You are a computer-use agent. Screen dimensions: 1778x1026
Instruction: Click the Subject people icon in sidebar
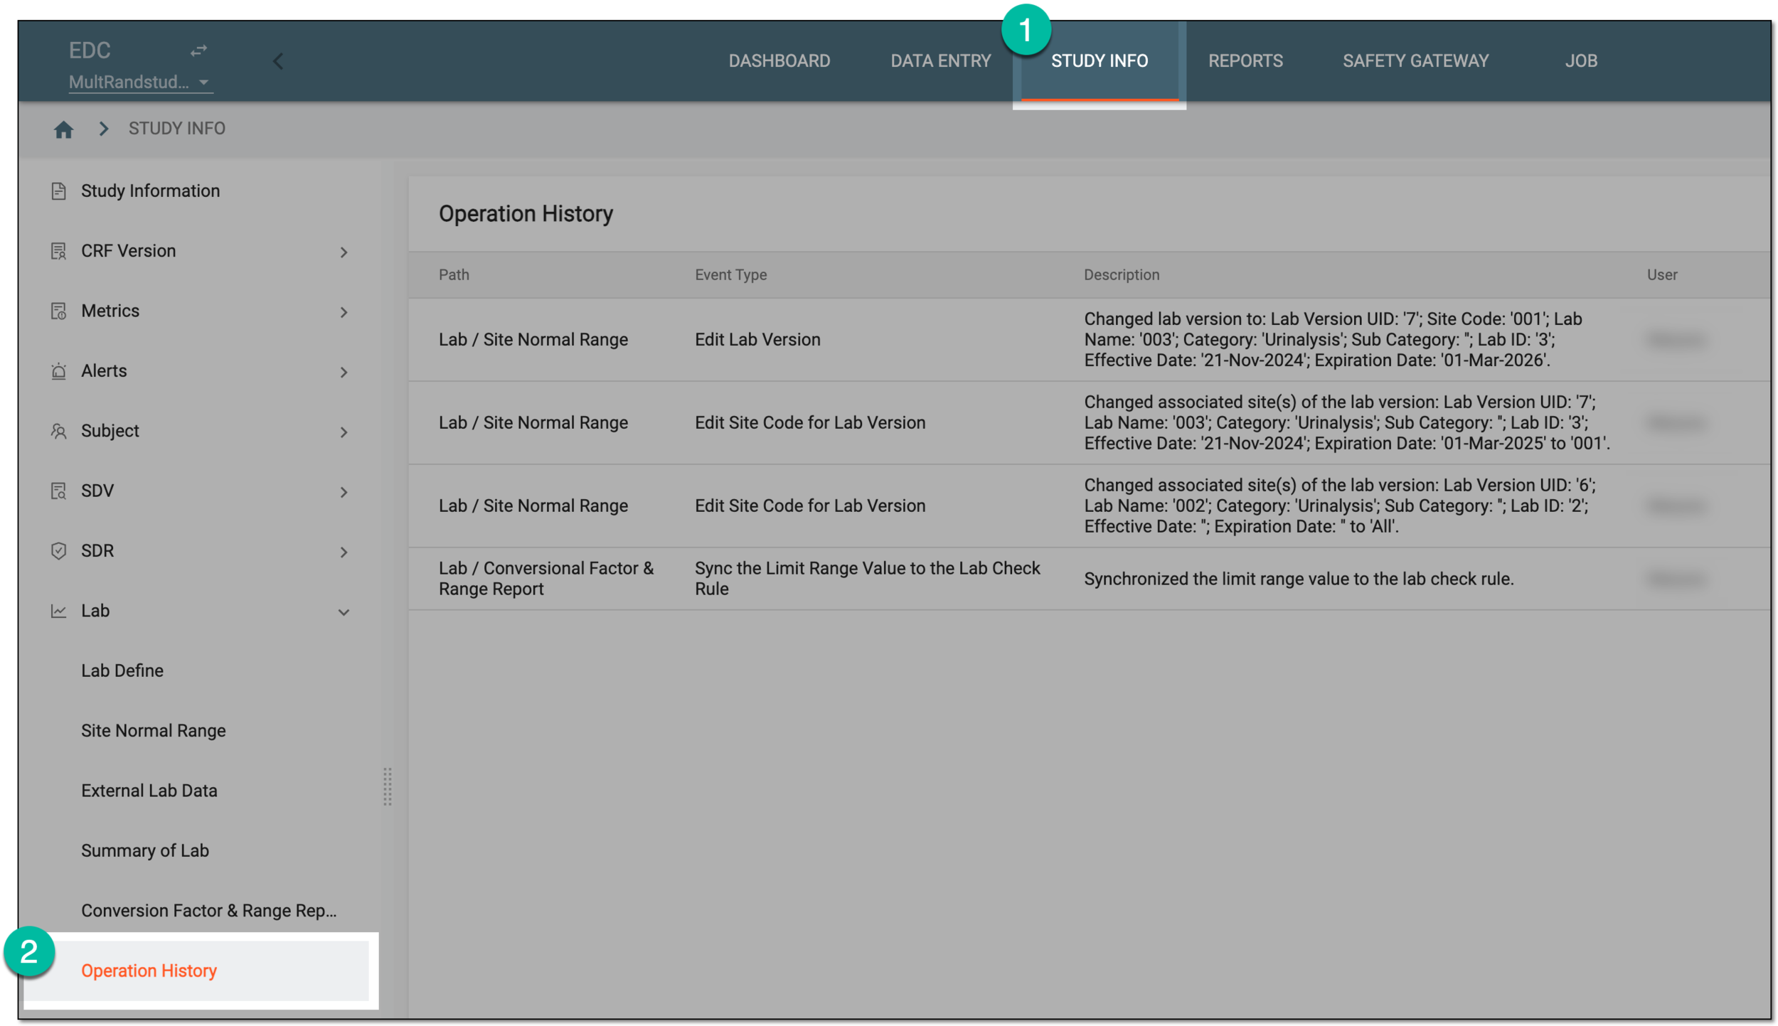(x=58, y=431)
